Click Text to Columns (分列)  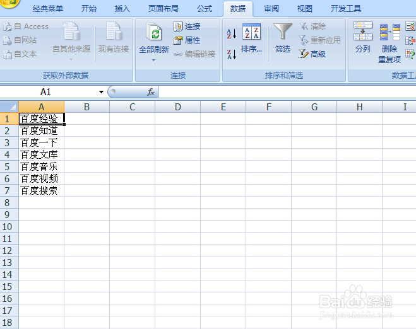coord(363,38)
